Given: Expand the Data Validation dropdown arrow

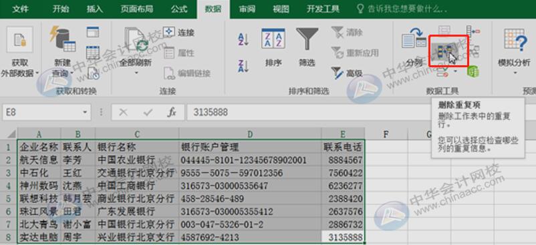Looking at the screenshot, I should (455, 71).
